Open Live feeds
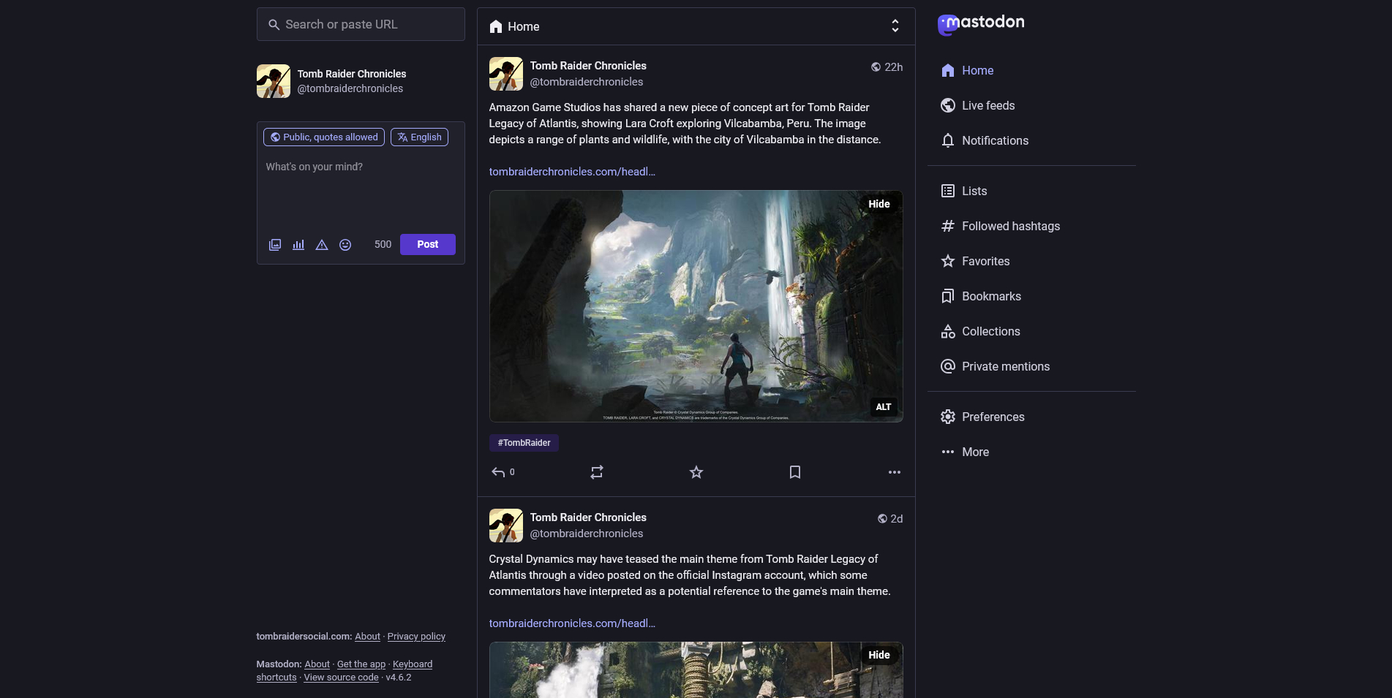1392x698 pixels. tap(978, 105)
